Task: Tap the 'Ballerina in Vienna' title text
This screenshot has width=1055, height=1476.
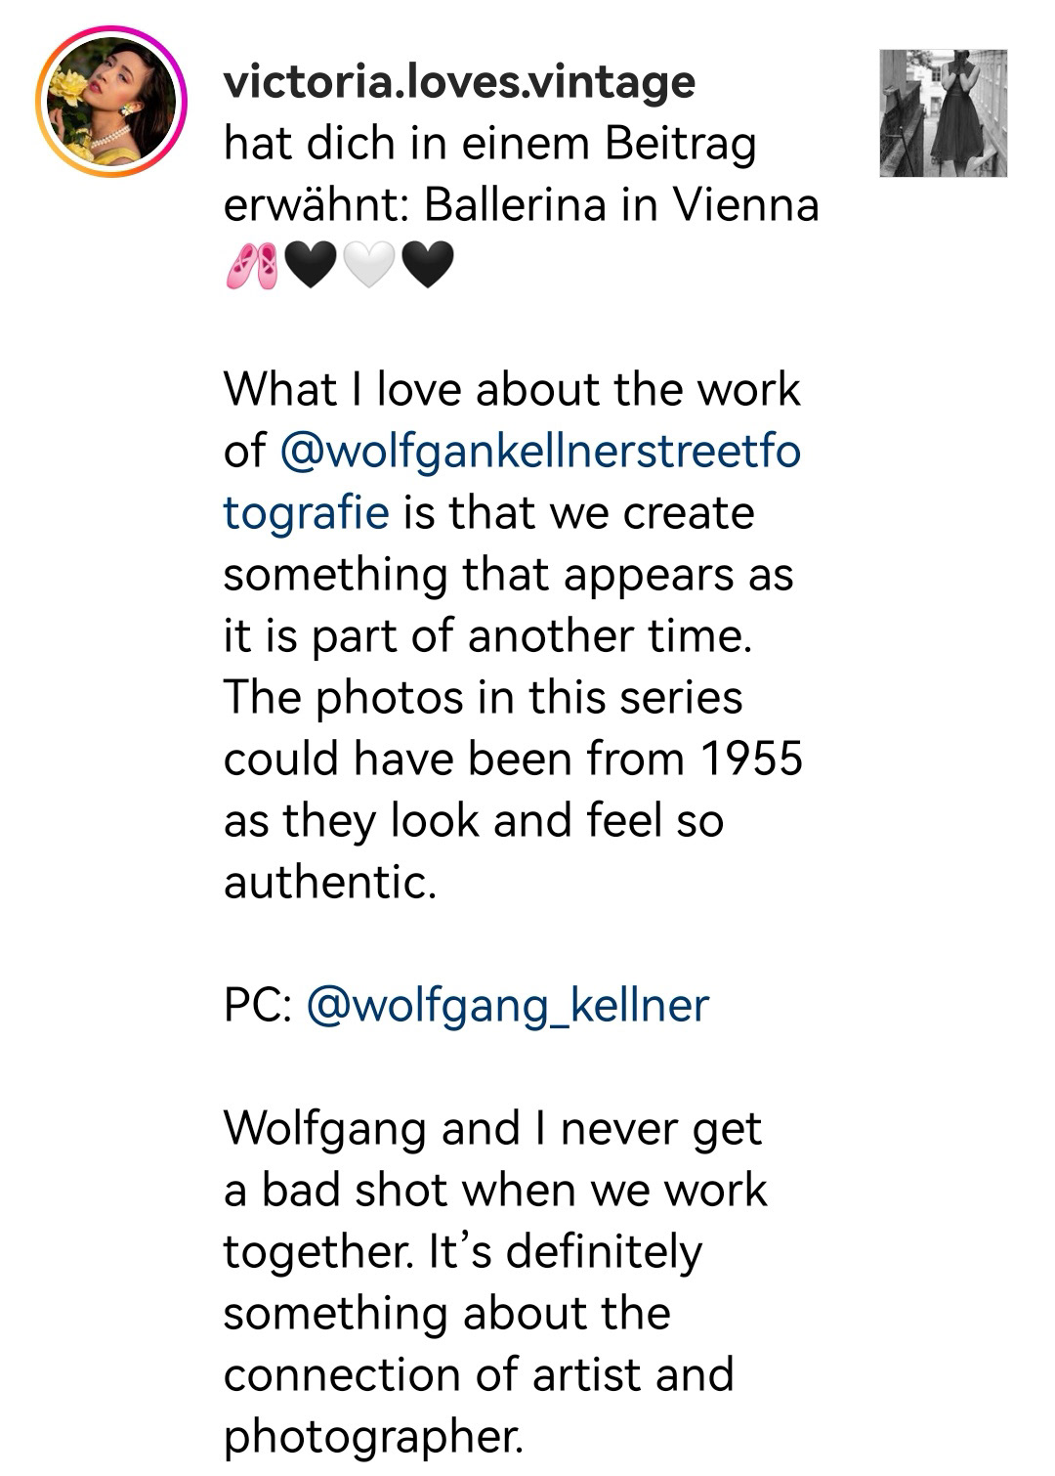Action: tap(622, 205)
